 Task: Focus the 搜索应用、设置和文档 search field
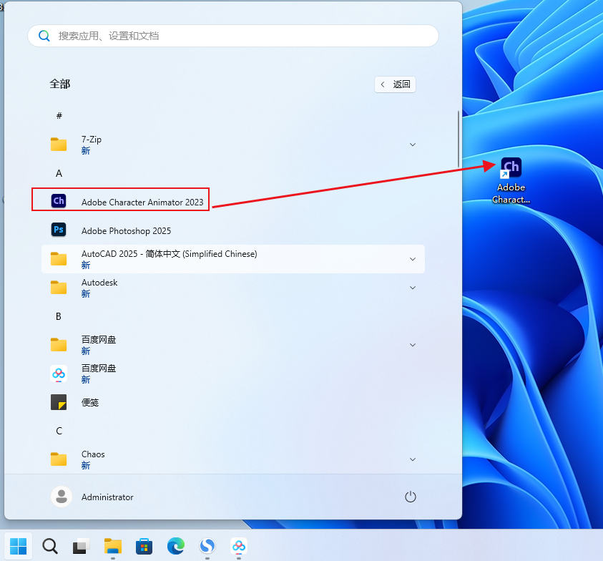pyautogui.click(x=233, y=36)
